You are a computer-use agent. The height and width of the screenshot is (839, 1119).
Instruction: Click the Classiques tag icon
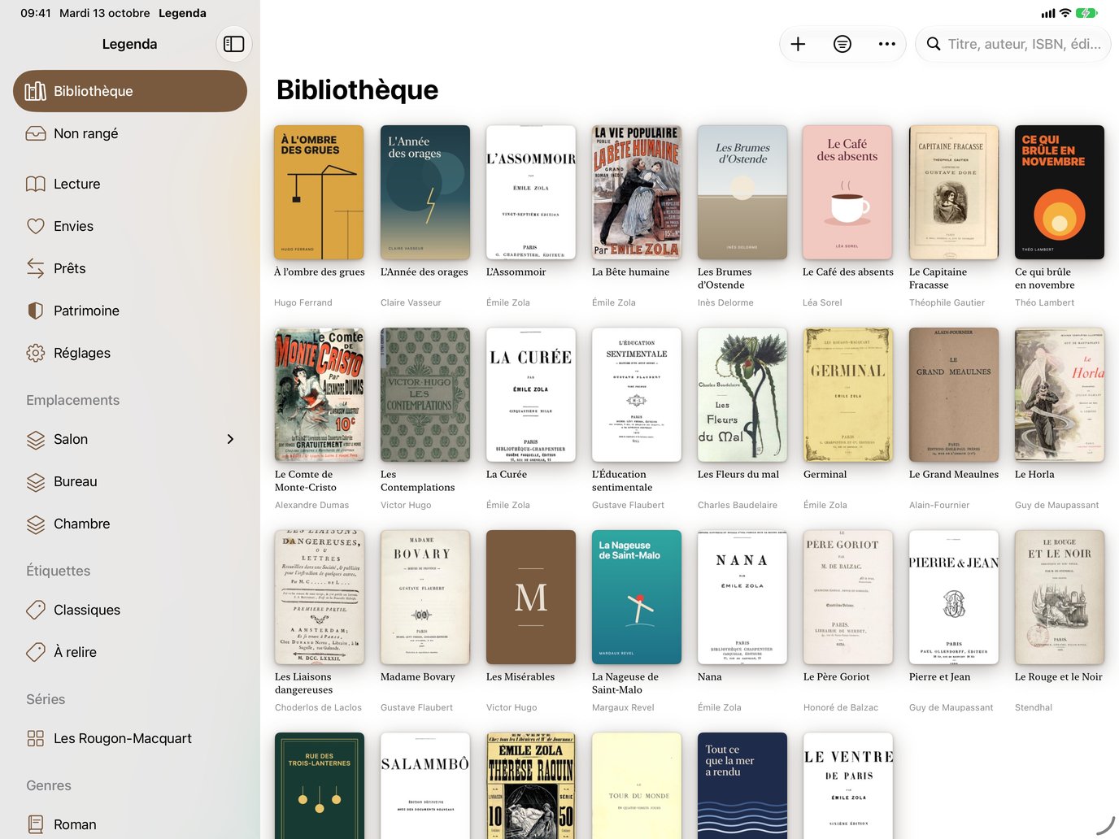pyautogui.click(x=36, y=610)
